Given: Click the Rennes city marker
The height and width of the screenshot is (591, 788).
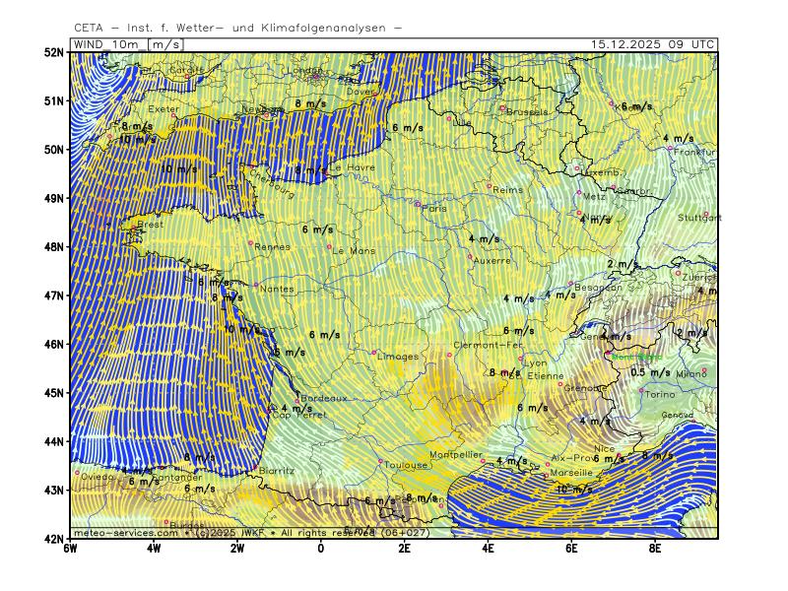Looking at the screenshot, I should (x=251, y=243).
